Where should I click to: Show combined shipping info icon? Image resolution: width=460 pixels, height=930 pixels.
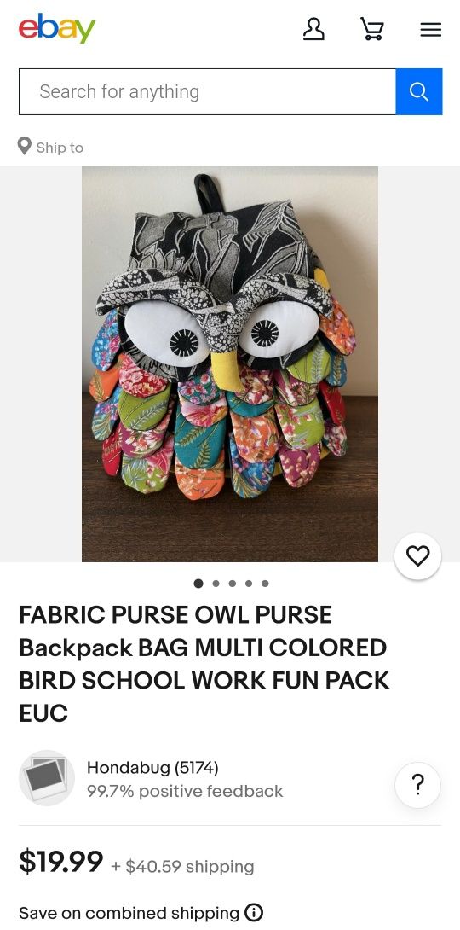tap(254, 912)
